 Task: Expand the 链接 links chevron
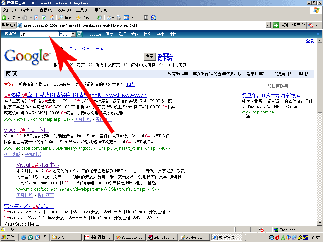[304, 25]
